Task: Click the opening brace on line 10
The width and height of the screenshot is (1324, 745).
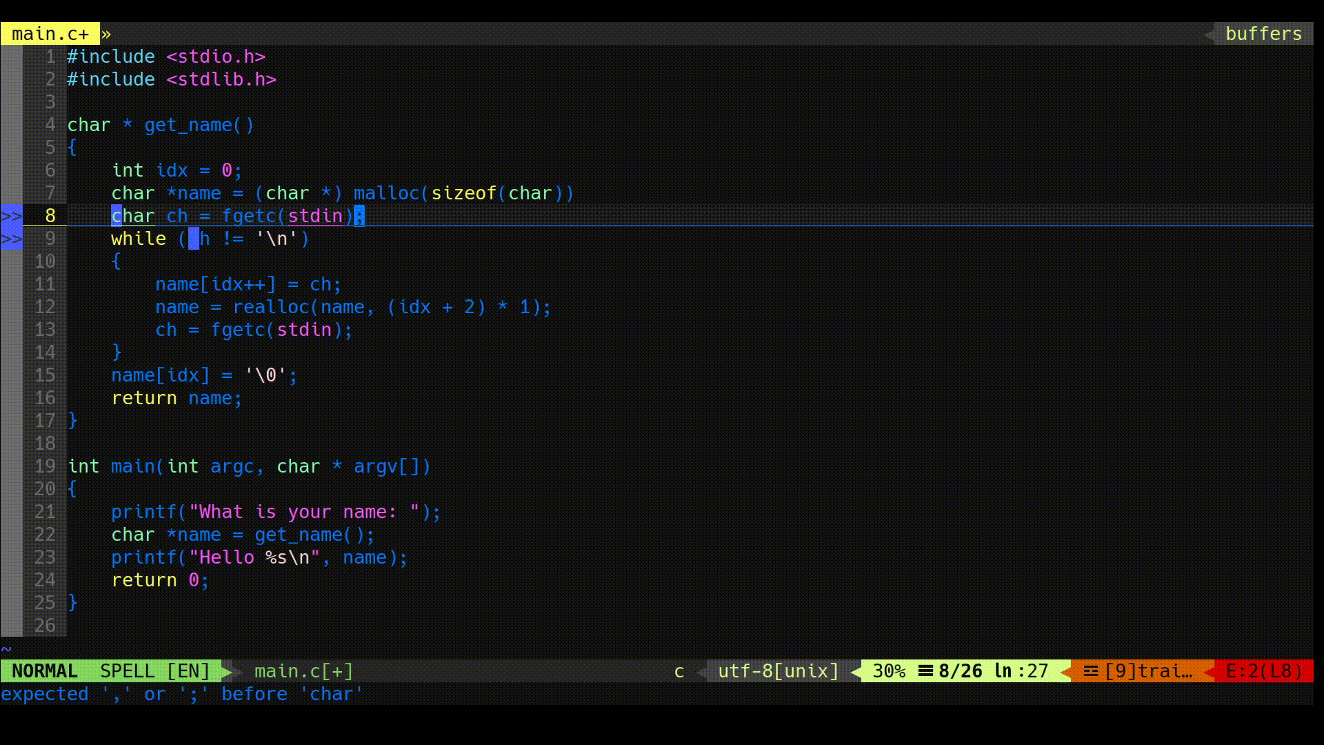Action: point(117,261)
